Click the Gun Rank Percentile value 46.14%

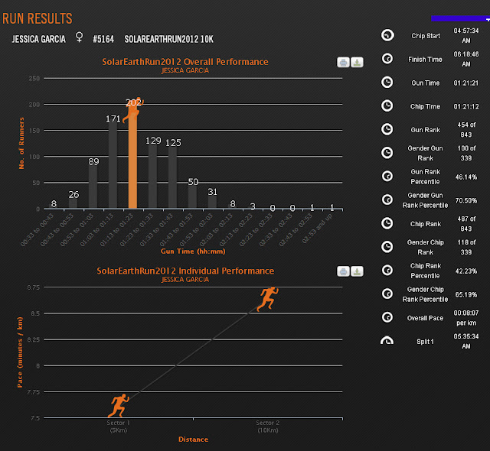[x=466, y=177]
